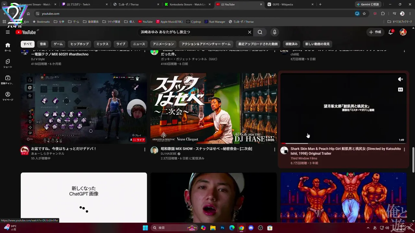Screen dimensions: 415x233
Task: Open options menu for 昭和歌謡 MIX SHOW video
Action: coord(275,149)
